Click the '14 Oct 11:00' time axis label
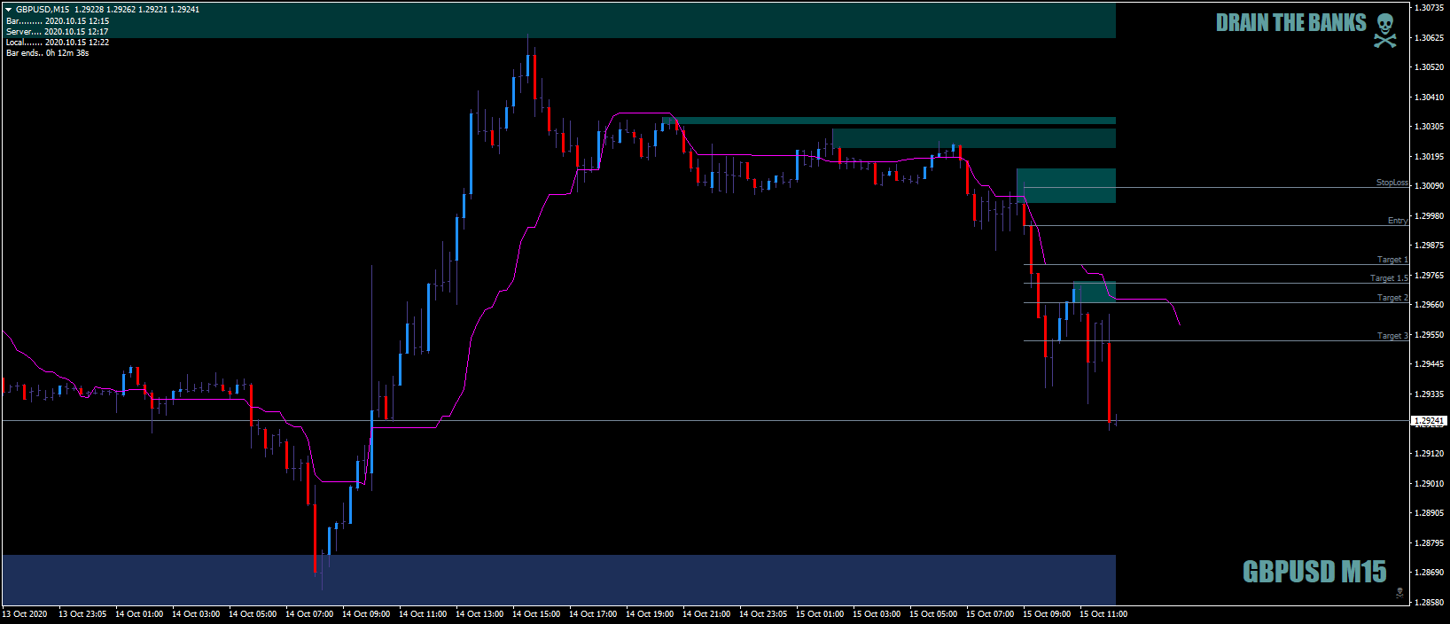This screenshot has width=1450, height=624. click(423, 613)
